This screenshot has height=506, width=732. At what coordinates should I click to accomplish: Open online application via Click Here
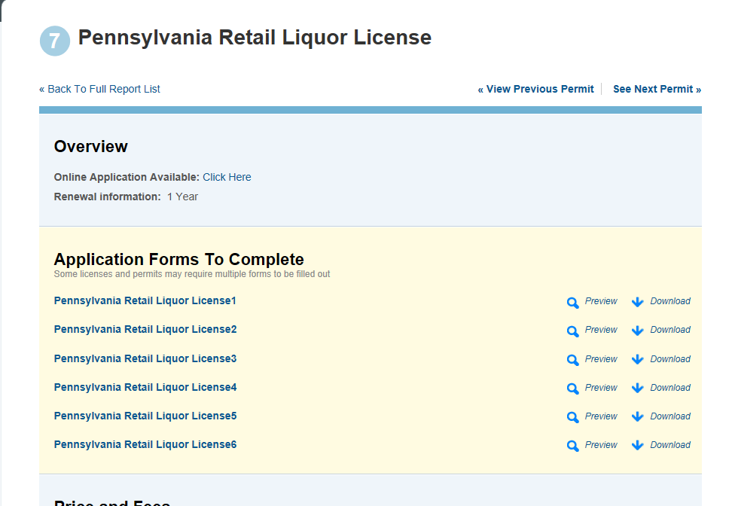tap(227, 177)
